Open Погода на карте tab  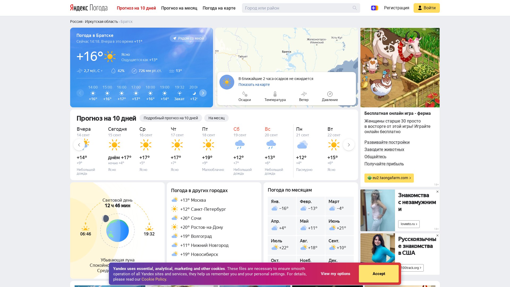coord(219,8)
